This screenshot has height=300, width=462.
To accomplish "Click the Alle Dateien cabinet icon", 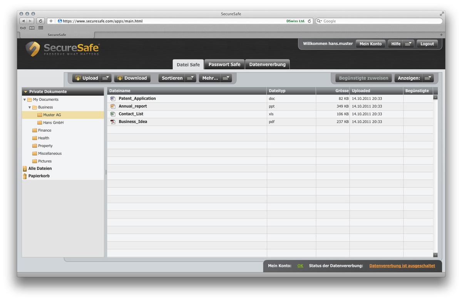I will pos(25,169).
